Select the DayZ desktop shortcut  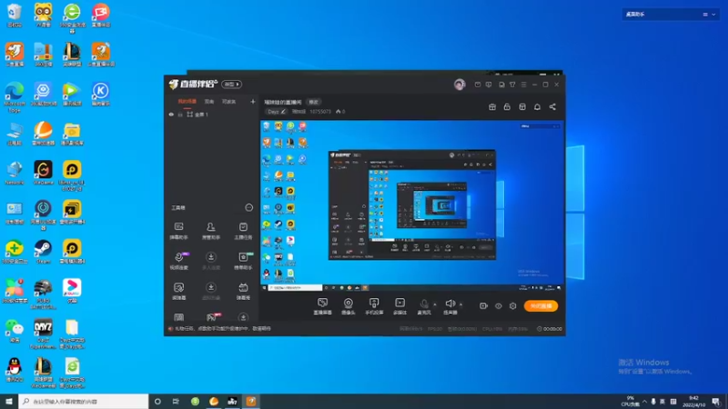pos(43,333)
